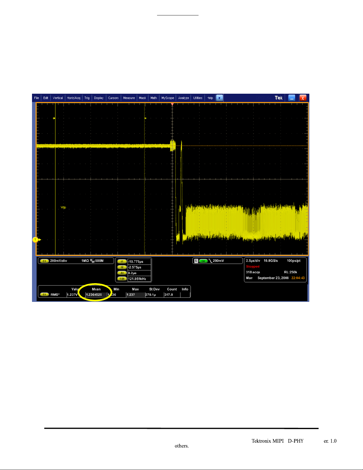This screenshot has width=363, height=470.
Task: Open the Mask menu
Action: 143,98
